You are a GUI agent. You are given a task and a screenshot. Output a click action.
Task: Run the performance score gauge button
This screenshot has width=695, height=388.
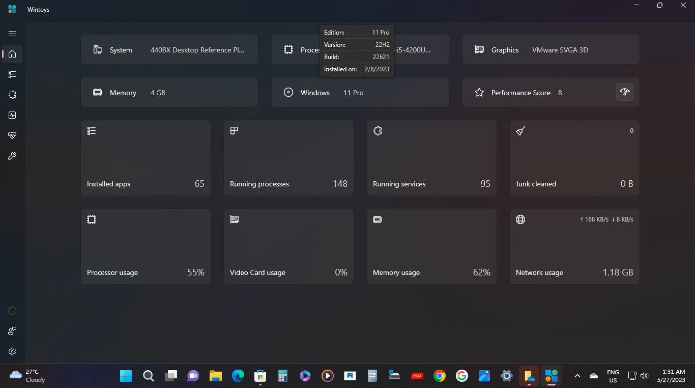coord(625,92)
